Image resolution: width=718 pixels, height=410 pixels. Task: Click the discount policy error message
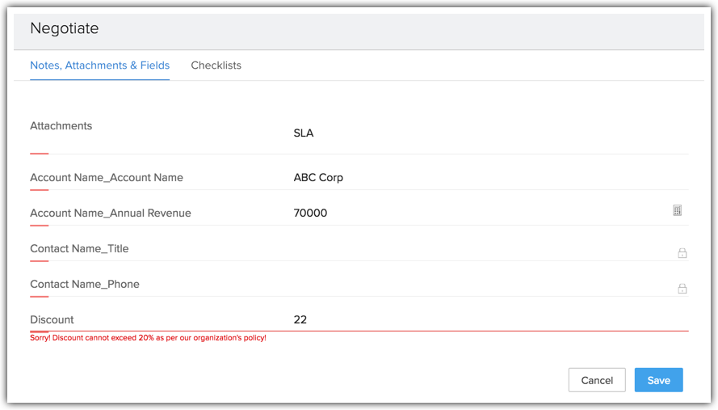point(148,338)
